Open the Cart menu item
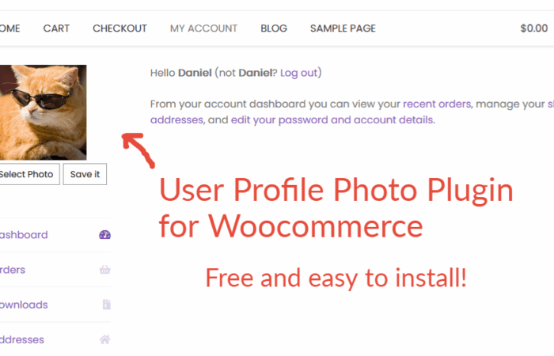554x356 pixels. 56,28
